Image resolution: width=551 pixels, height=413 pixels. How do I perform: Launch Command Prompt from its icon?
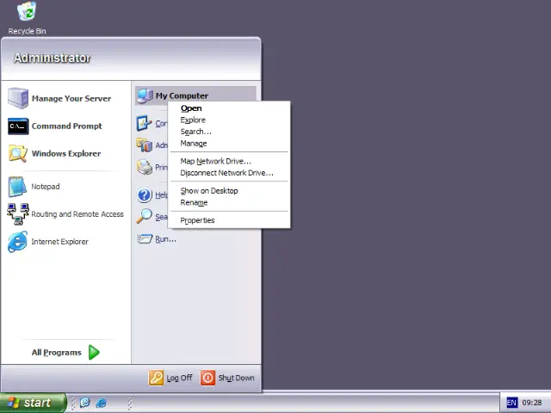click(x=18, y=126)
